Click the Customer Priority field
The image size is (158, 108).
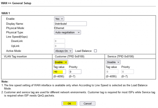75,72
